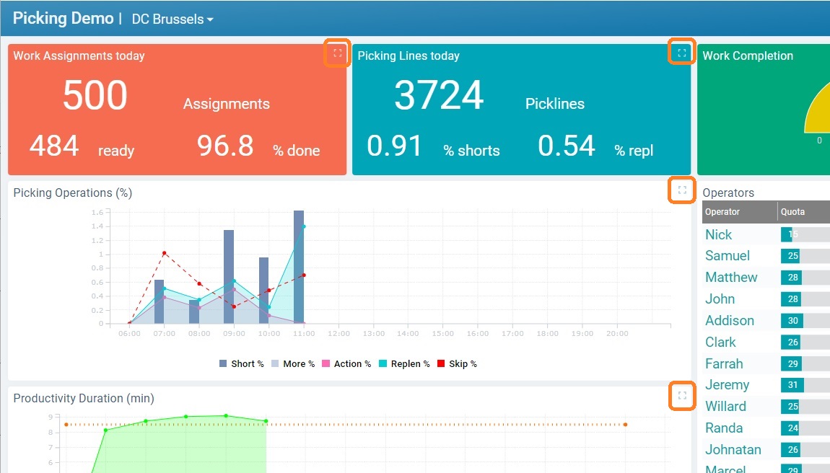Expand the Productivity Duration chart

coord(681,395)
